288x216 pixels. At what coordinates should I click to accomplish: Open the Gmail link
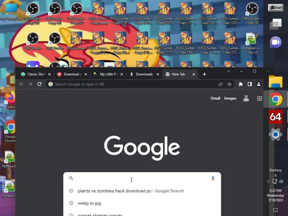click(x=215, y=98)
